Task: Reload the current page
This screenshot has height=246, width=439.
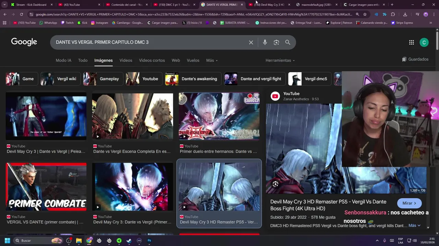Action: [x=21, y=14]
